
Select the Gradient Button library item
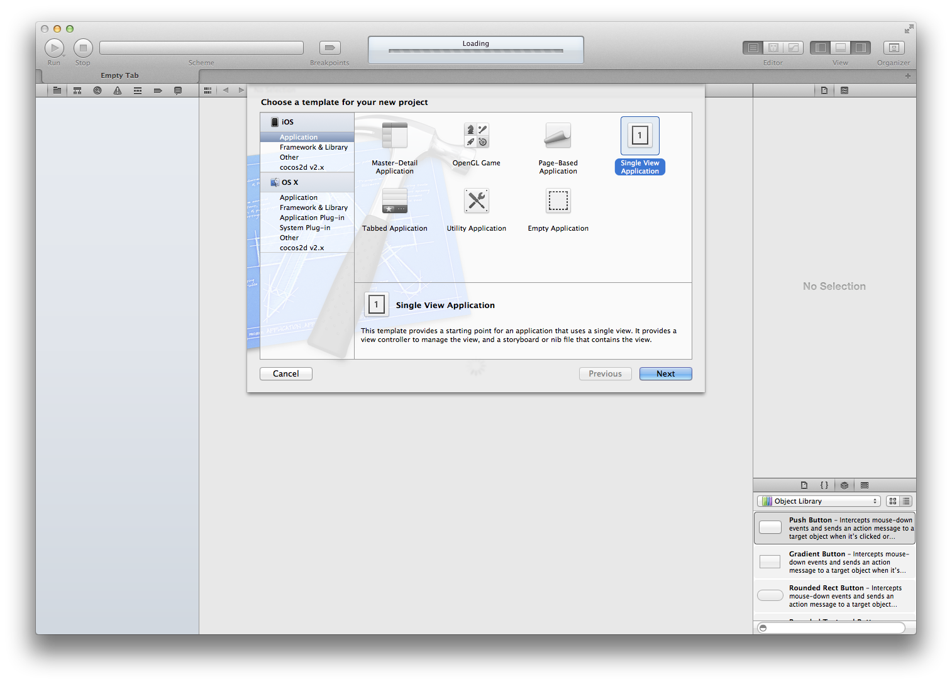[x=834, y=562]
